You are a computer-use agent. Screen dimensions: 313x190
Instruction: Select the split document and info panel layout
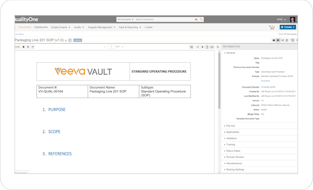click(278, 40)
